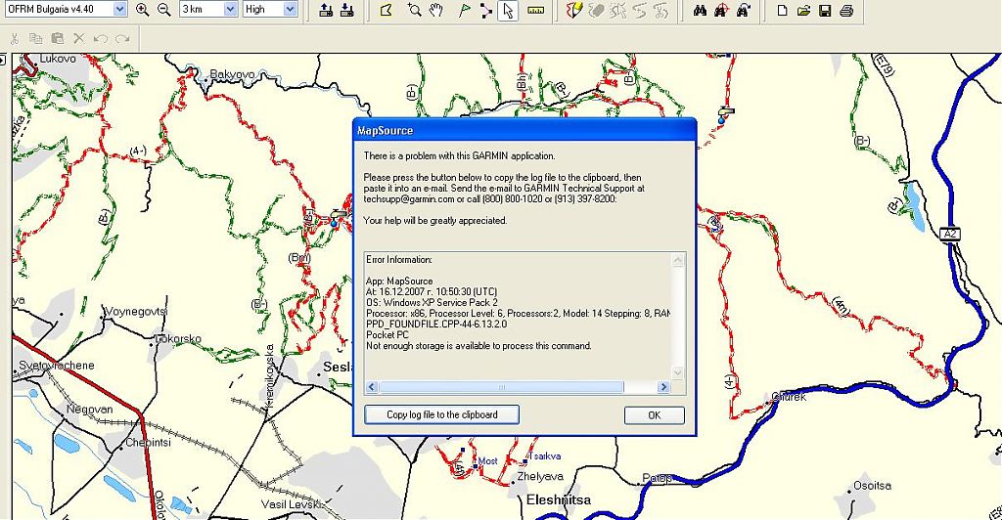Click the Zhelyava label on the map
Viewport: 1002px width, 520px height.
point(540,476)
